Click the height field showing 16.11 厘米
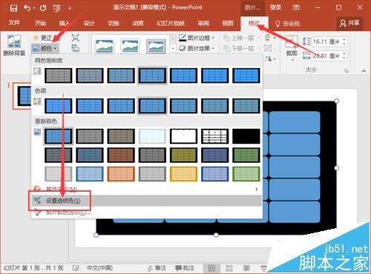 coord(326,41)
